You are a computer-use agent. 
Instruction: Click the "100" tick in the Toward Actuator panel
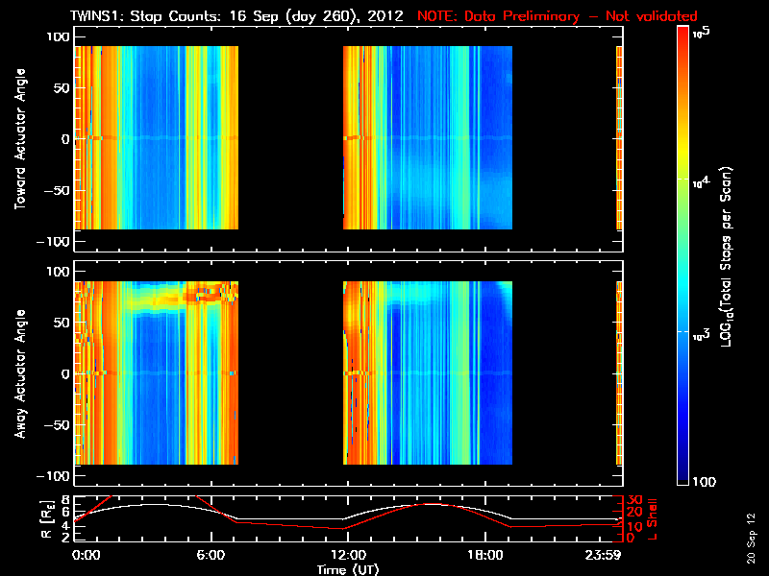click(x=58, y=36)
